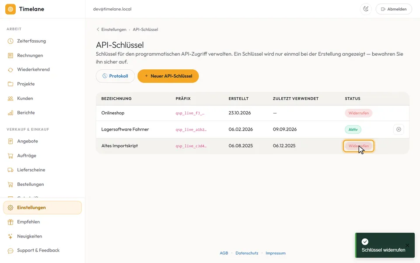
Task: Select the Altes Importskript key name
Action: pos(119,146)
